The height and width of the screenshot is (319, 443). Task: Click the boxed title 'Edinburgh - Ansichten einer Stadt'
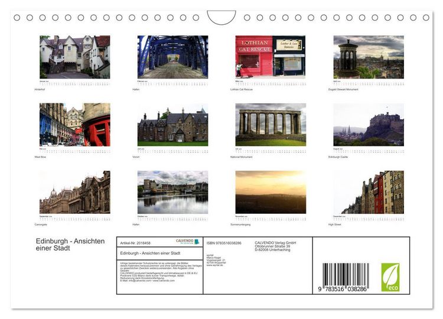pos(150,253)
